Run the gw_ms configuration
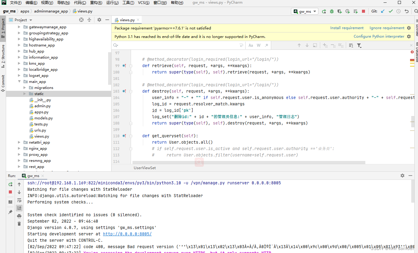418x253 pixels. 324,11
